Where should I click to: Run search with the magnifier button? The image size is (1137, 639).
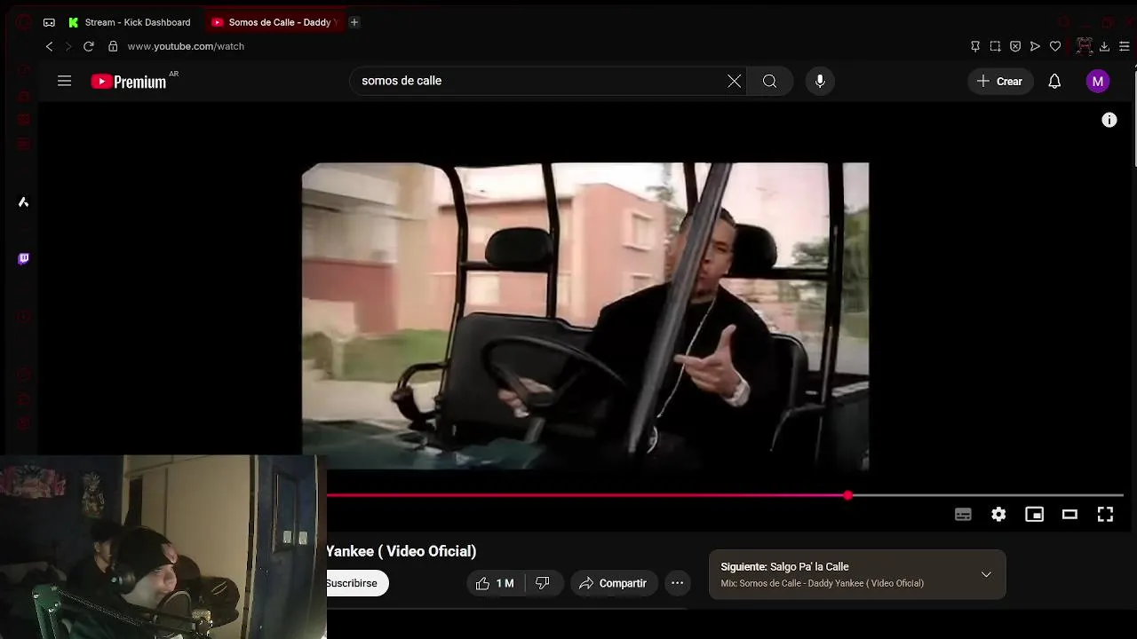pyautogui.click(x=770, y=81)
